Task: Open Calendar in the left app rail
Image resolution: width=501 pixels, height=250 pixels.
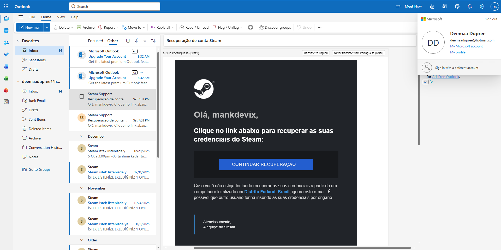Action: pos(6,31)
